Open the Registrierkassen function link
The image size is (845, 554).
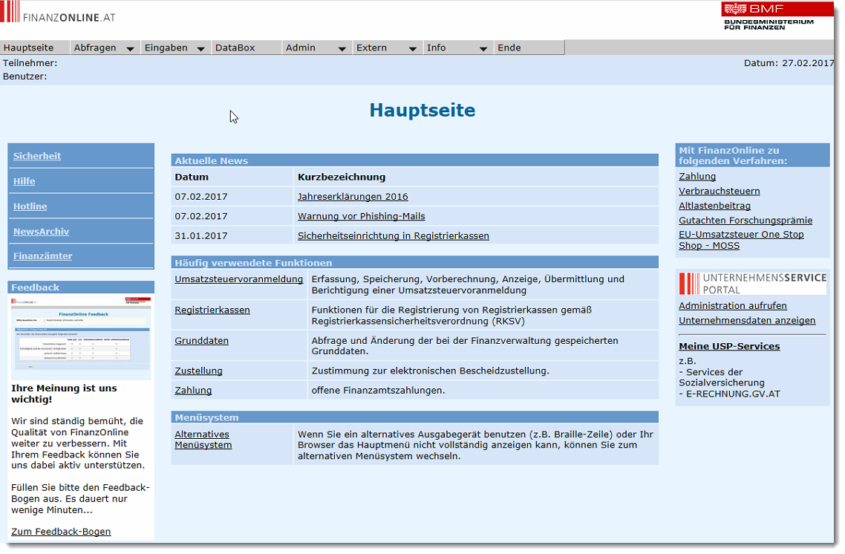click(x=212, y=310)
